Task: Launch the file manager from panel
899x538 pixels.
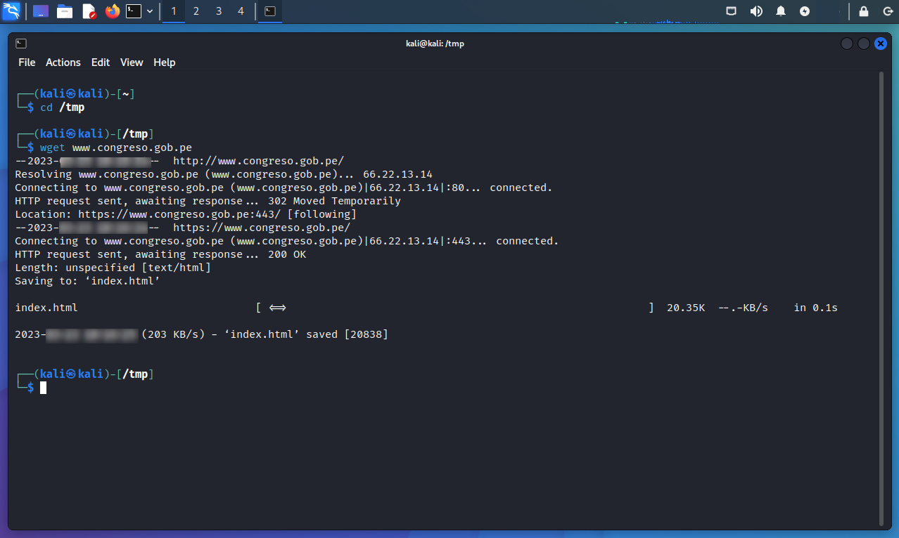Action: tap(65, 11)
